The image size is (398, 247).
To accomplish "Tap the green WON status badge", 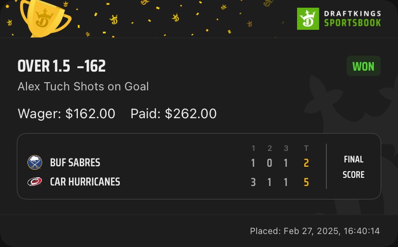I will (363, 66).
